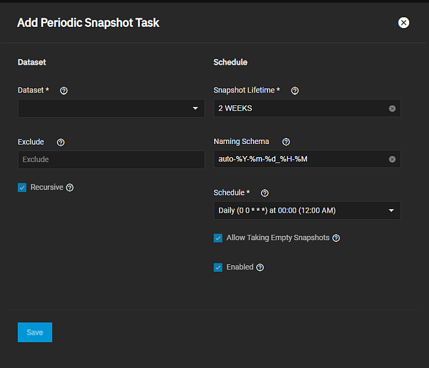
Task: Click into the Exclude input field
Action: point(111,160)
